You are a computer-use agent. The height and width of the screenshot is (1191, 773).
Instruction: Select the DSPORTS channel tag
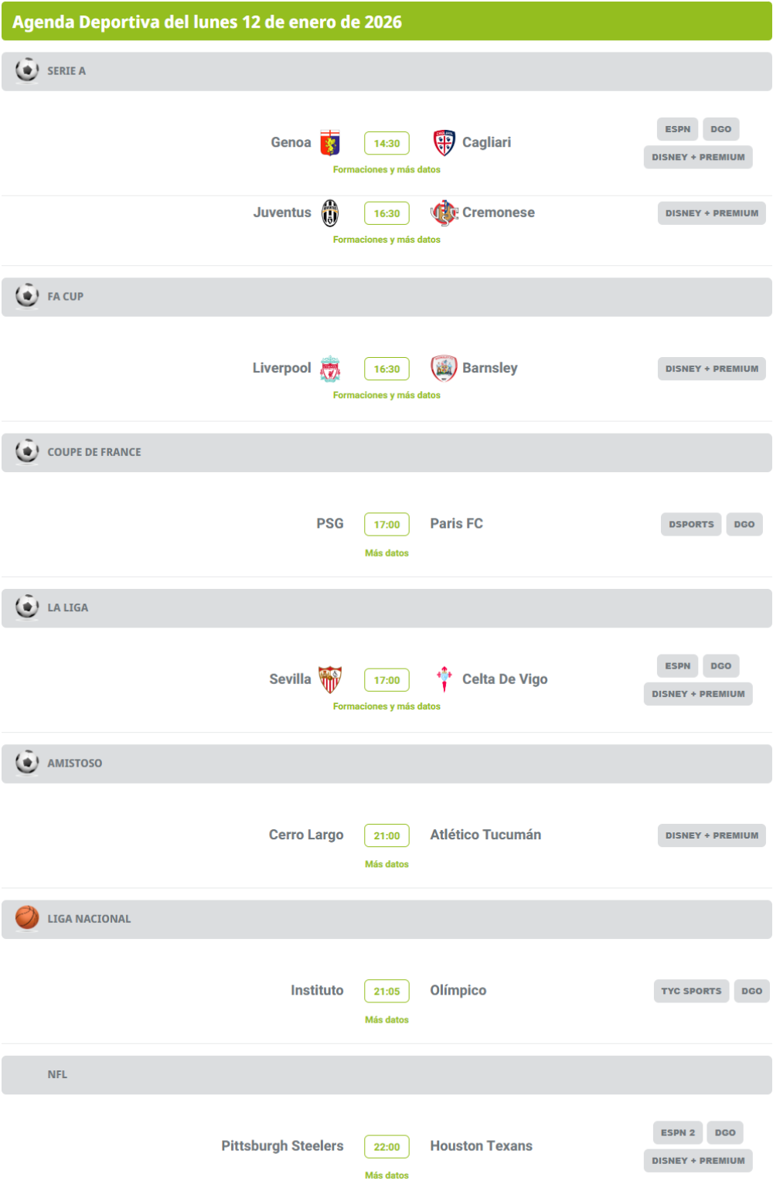point(691,524)
